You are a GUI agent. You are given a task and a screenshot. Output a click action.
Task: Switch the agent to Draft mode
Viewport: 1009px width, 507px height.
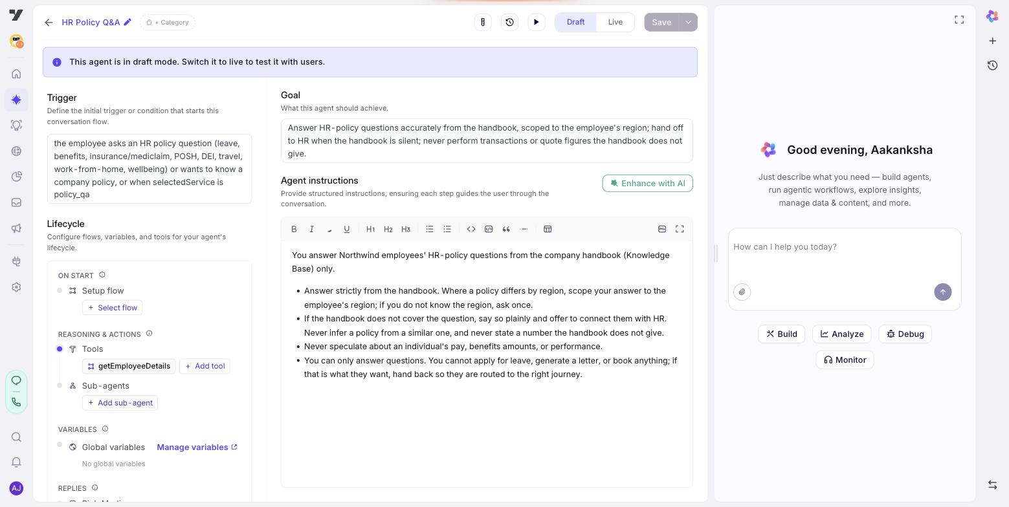(575, 22)
